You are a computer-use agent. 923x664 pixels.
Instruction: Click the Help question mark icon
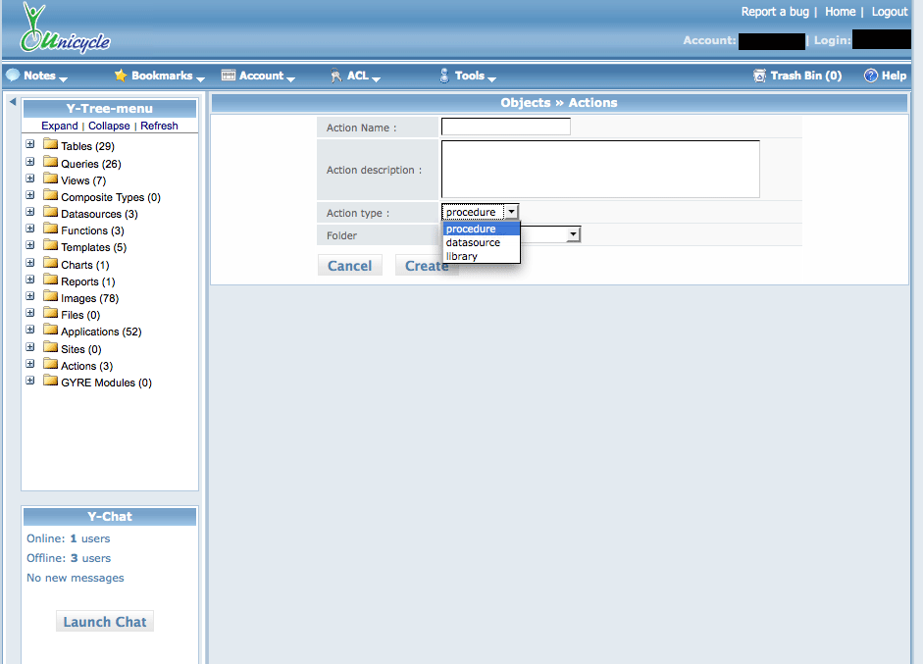pos(870,76)
